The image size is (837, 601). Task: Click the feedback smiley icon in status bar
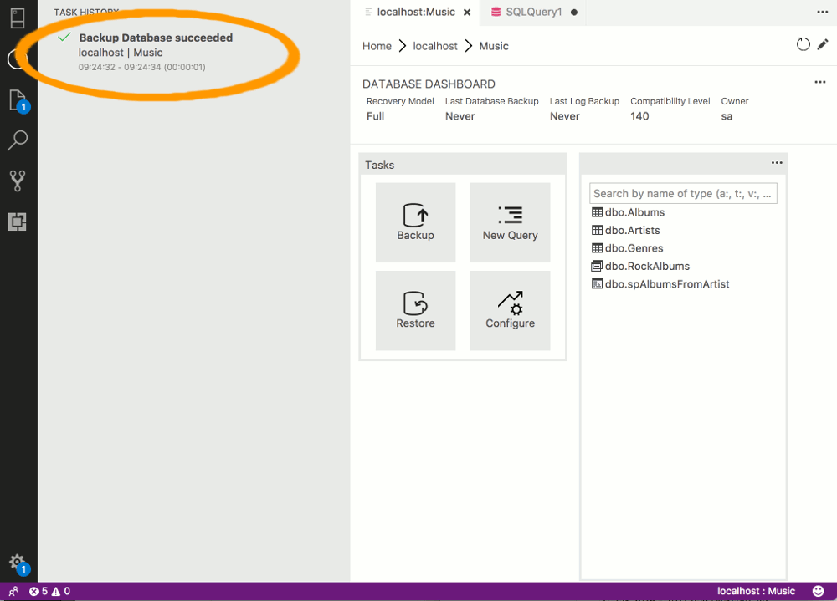click(818, 591)
